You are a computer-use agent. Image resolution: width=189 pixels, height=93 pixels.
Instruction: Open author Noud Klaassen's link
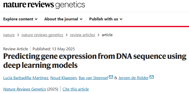tap(63, 78)
